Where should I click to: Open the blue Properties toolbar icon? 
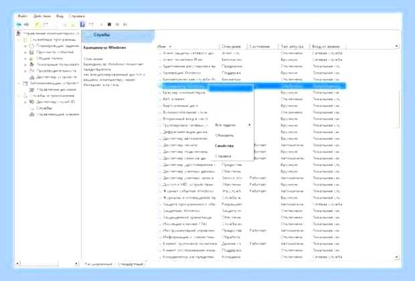82,24
